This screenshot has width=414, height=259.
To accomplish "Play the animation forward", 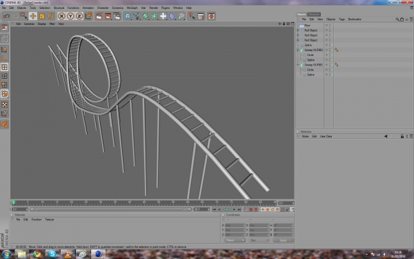I will pyautogui.click(x=229, y=209).
